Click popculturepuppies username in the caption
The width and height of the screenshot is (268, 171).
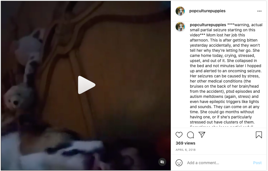(x=208, y=25)
